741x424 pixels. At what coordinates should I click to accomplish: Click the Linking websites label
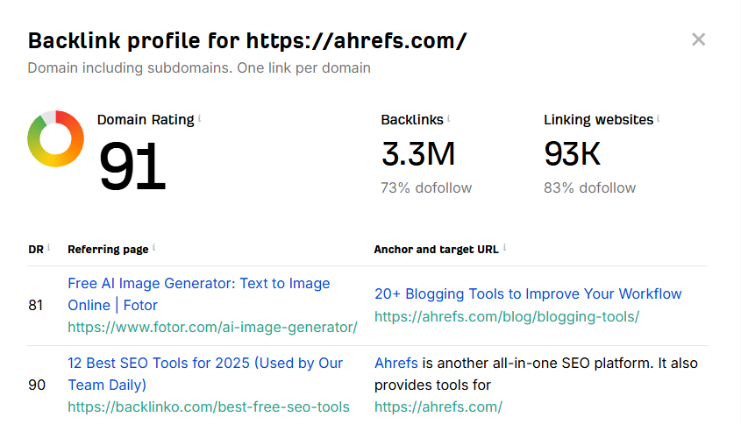pos(598,120)
